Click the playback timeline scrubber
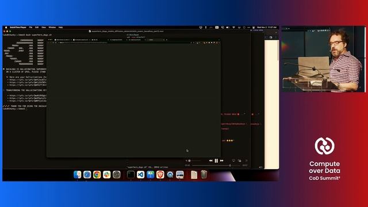The height and width of the screenshot is (207, 368). click(x=216, y=166)
